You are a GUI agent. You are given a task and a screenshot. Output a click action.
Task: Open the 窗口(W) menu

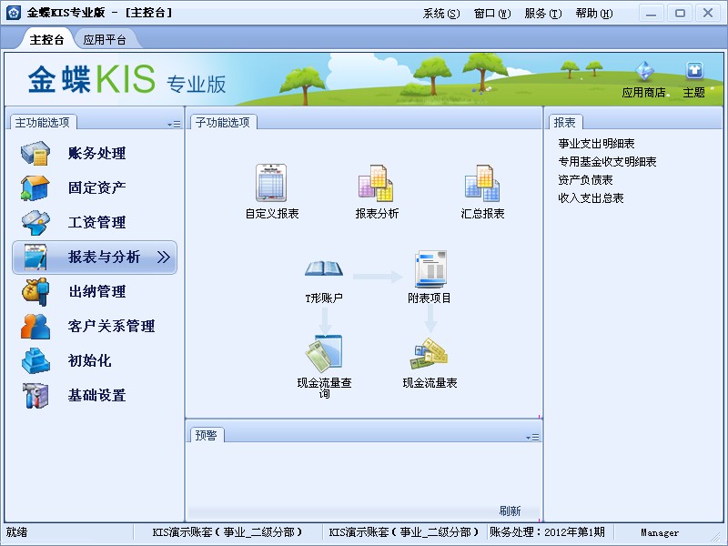pyautogui.click(x=492, y=14)
